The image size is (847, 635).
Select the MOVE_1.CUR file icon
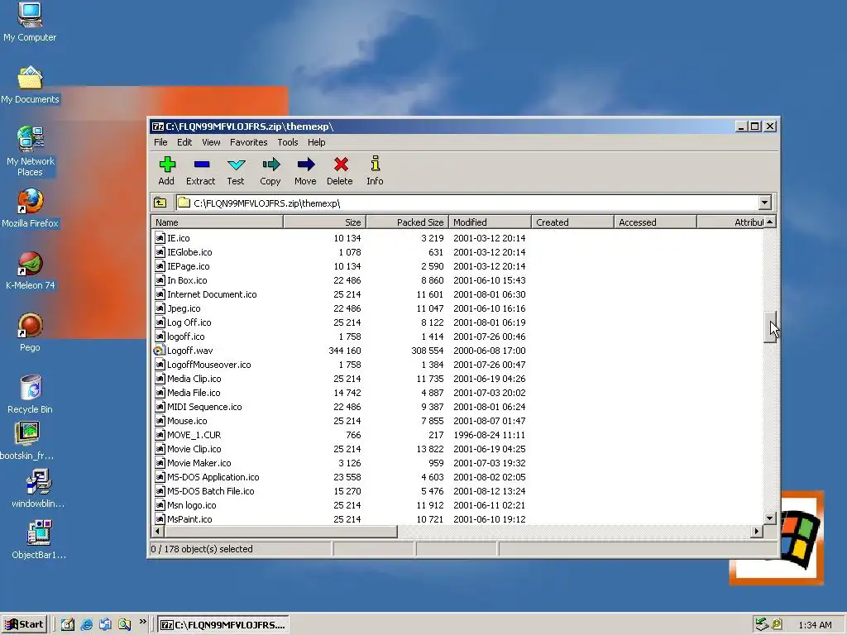pyautogui.click(x=160, y=435)
